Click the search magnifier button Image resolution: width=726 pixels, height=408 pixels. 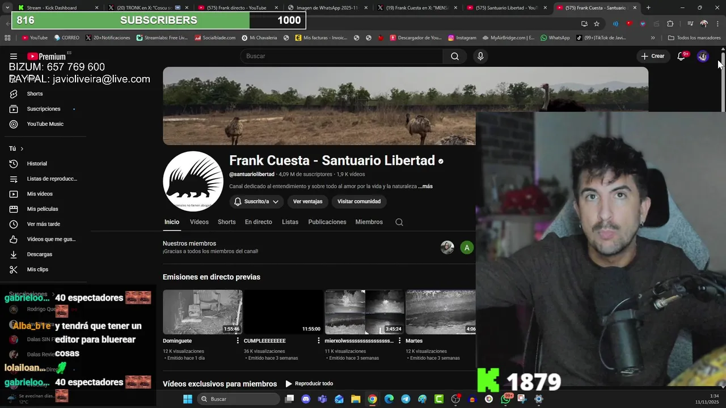click(455, 56)
